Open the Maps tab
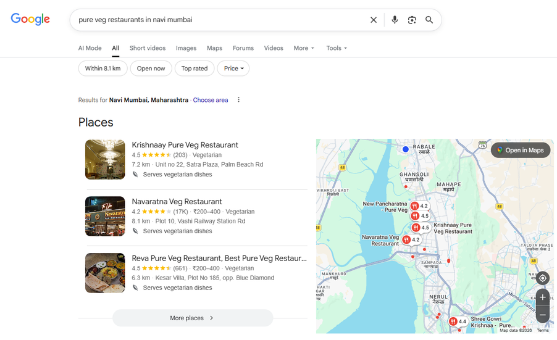The width and height of the screenshot is (557, 340). (214, 48)
